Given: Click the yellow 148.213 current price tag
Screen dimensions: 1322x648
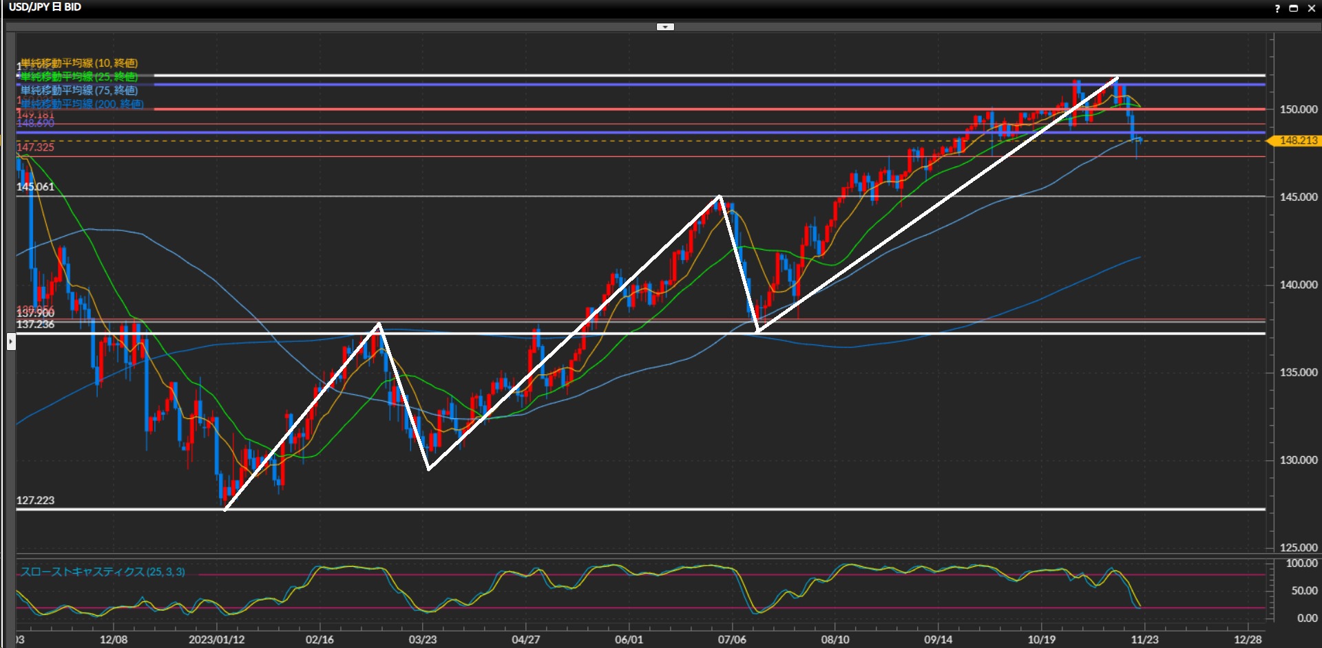Looking at the screenshot, I should pyautogui.click(x=1296, y=140).
